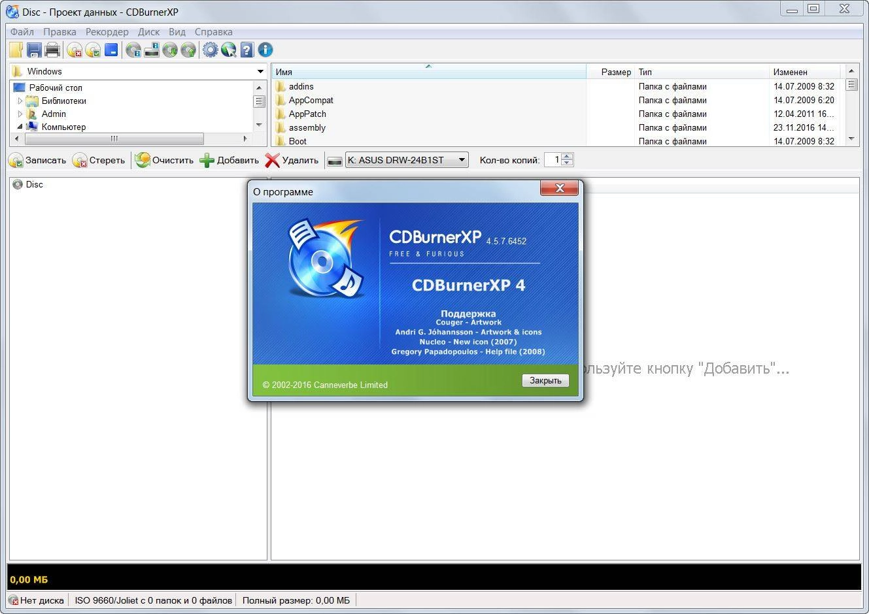Click the Записать burn button
The width and height of the screenshot is (869, 614).
[37, 160]
